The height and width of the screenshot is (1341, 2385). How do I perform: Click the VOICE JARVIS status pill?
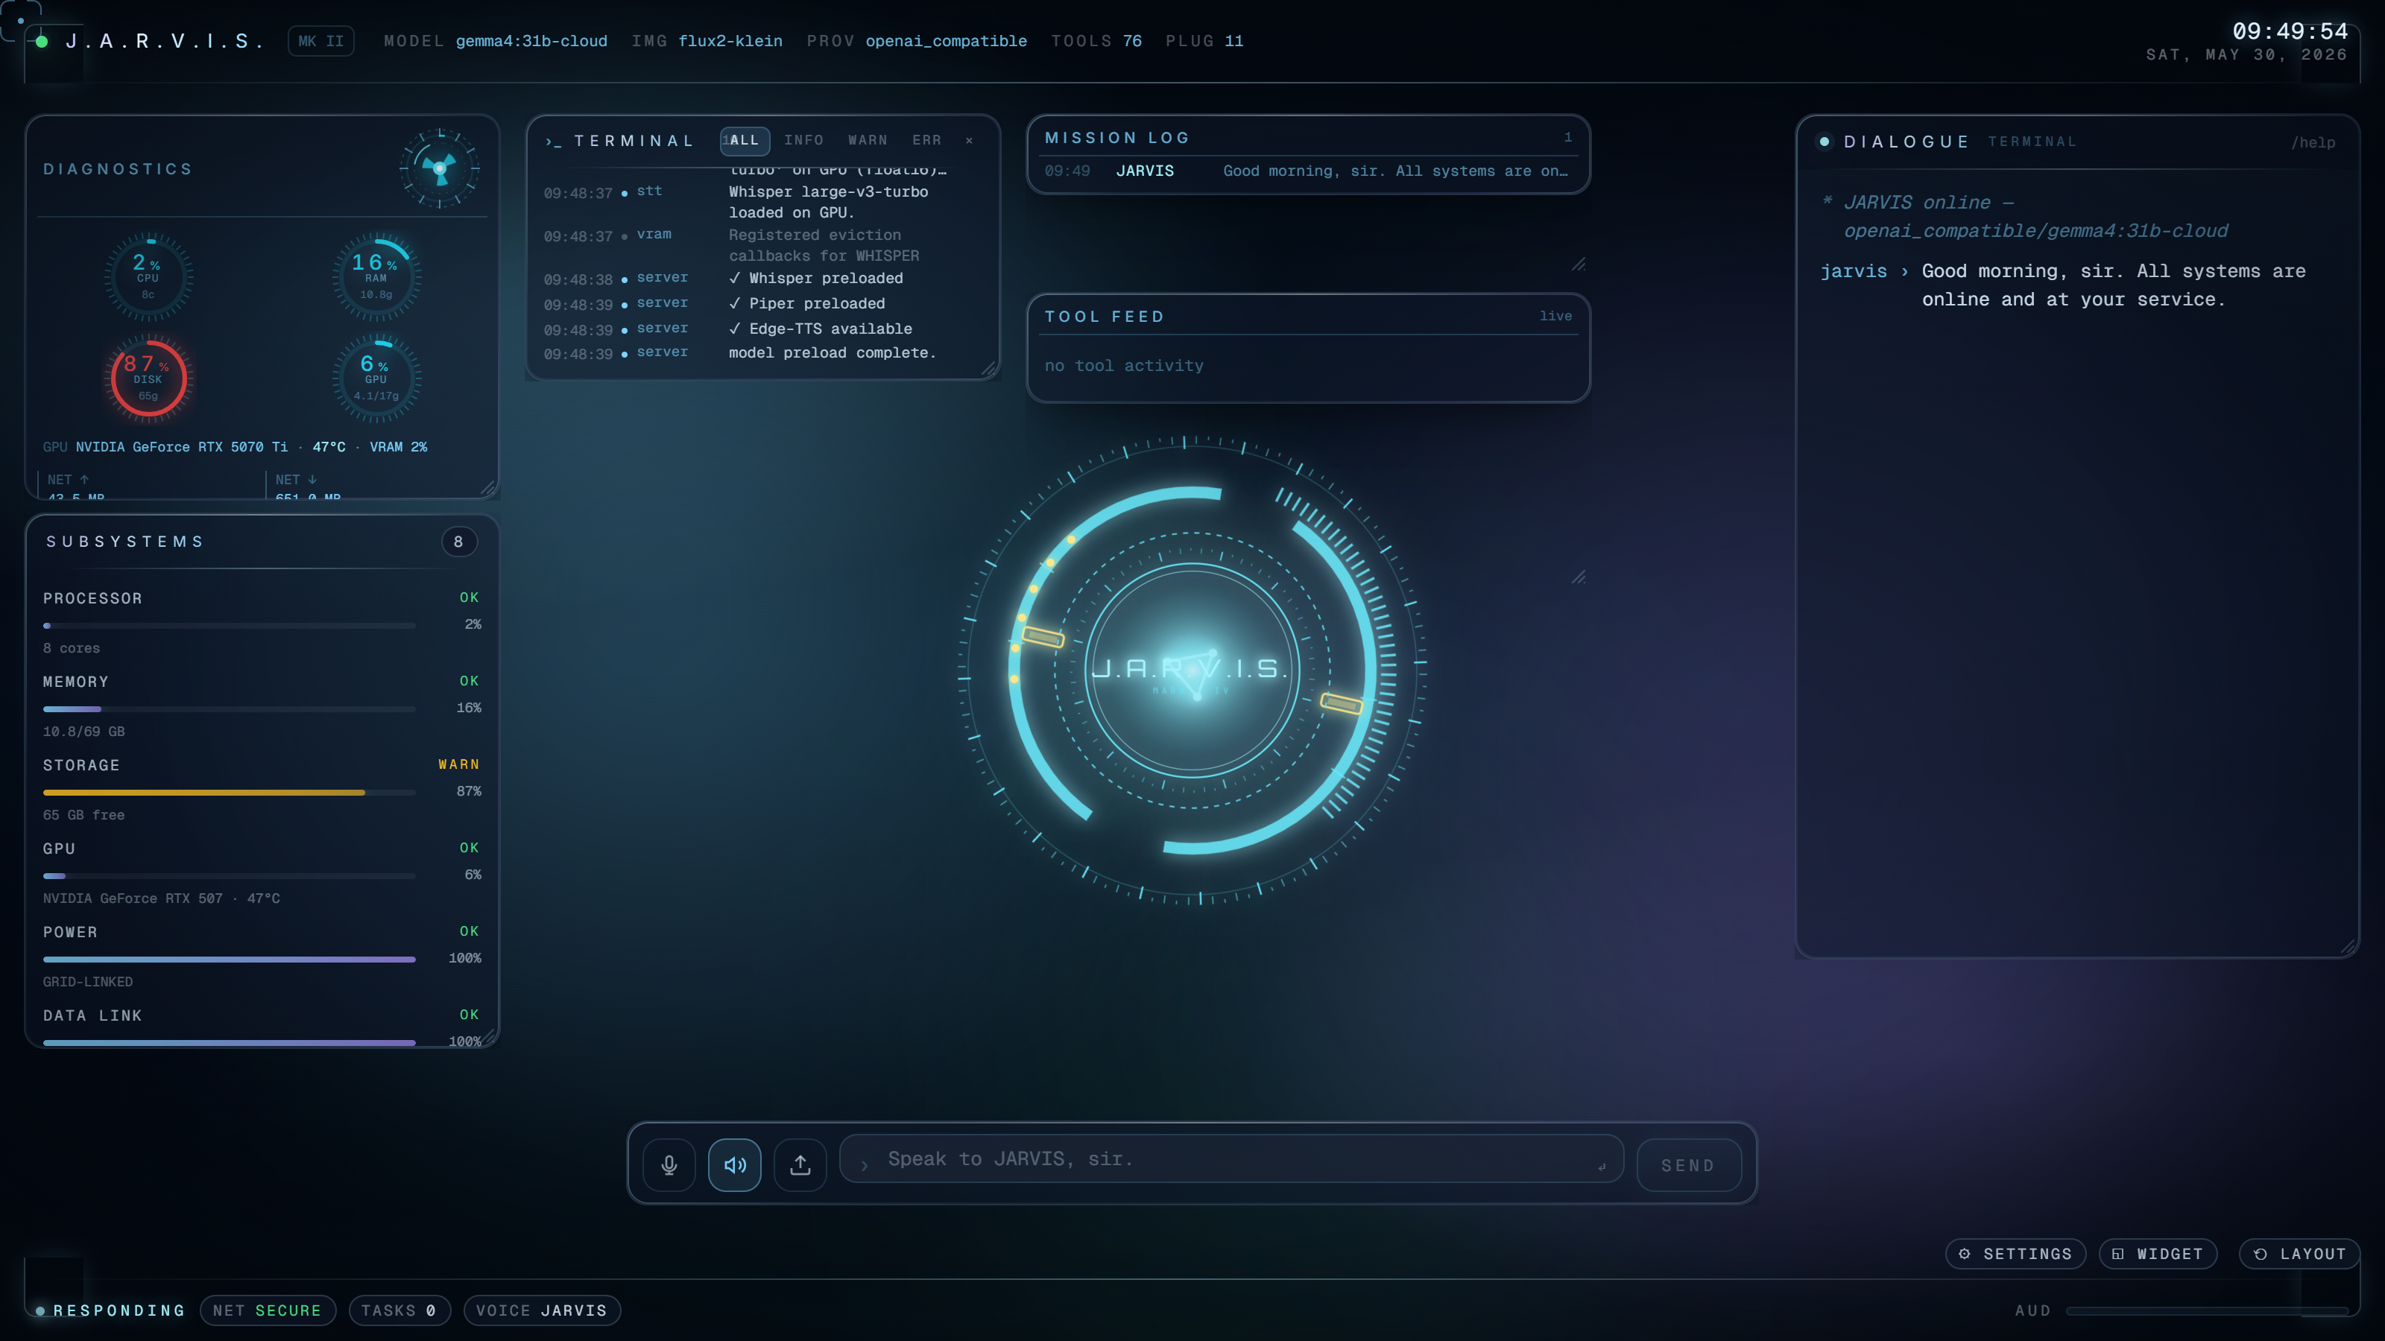tap(542, 1310)
